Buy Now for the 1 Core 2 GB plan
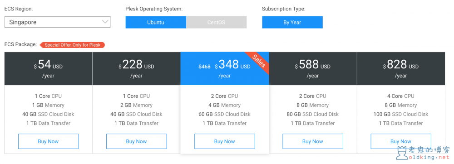 [136, 141]
